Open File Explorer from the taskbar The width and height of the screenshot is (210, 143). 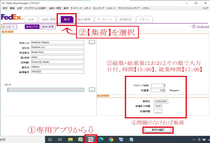click(70, 140)
